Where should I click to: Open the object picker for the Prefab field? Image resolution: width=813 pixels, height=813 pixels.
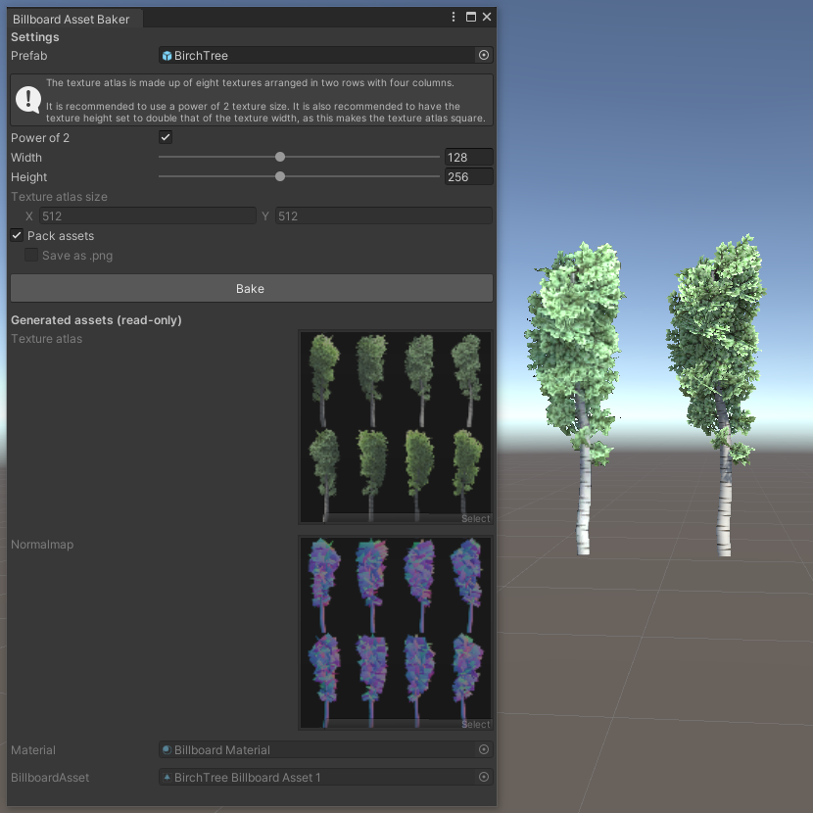pos(483,55)
